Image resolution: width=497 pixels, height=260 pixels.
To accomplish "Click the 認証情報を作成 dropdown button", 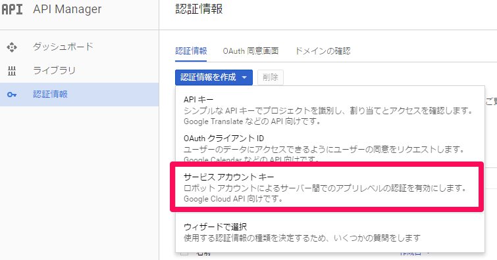I will pos(214,77).
